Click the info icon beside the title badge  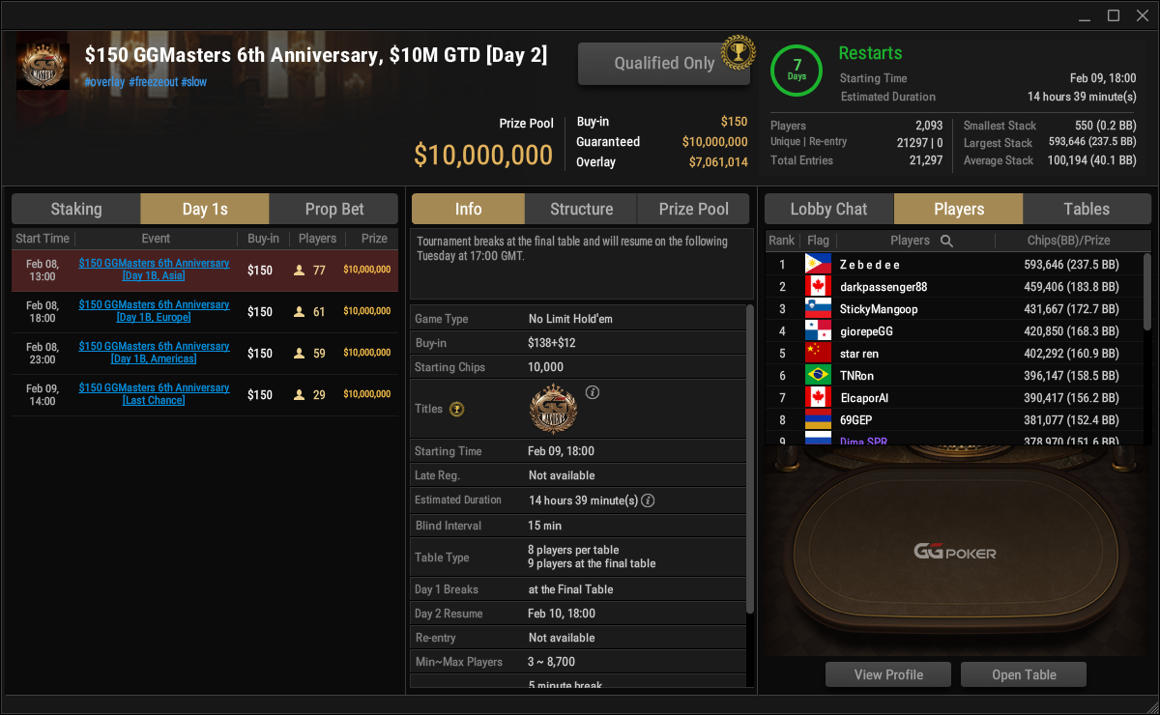point(593,392)
